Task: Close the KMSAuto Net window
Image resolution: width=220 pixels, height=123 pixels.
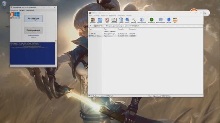Action: click(54, 8)
